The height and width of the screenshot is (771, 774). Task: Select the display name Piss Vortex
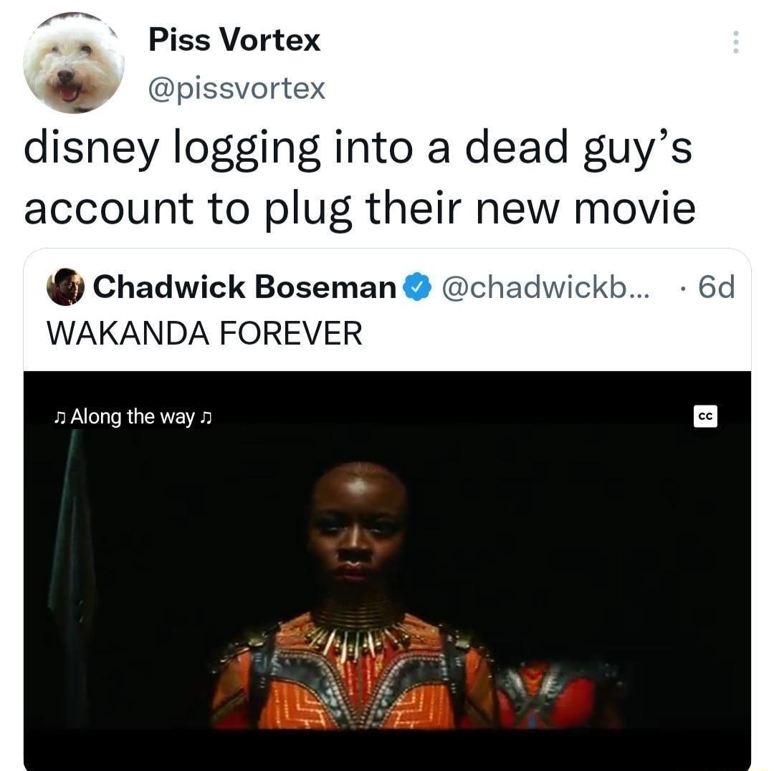(x=234, y=40)
